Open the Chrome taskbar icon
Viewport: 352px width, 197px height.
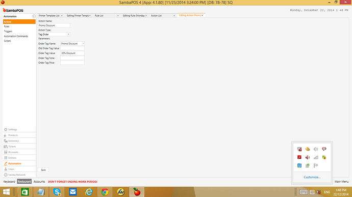click(x=105, y=192)
